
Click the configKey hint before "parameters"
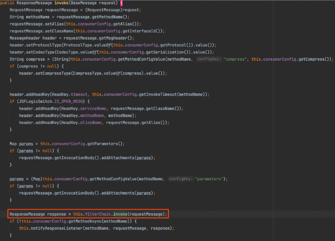pyautogui.click(x=181, y=179)
